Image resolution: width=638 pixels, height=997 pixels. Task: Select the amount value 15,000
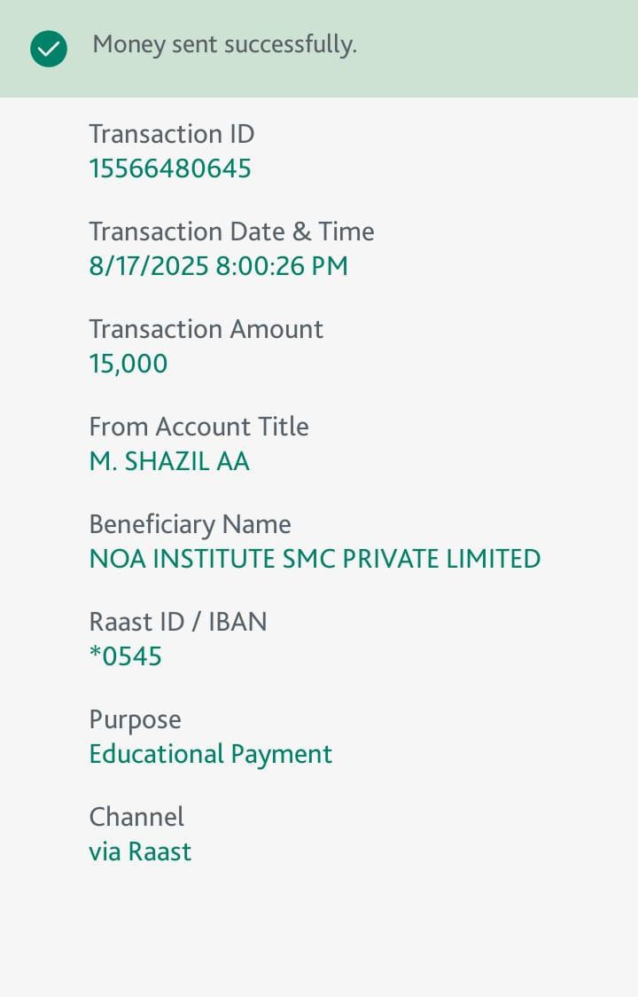coord(128,364)
